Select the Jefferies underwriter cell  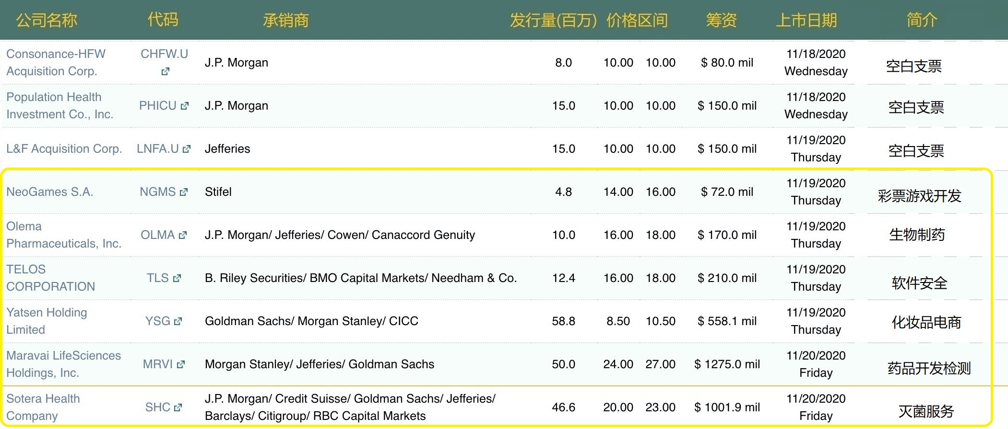(x=227, y=149)
